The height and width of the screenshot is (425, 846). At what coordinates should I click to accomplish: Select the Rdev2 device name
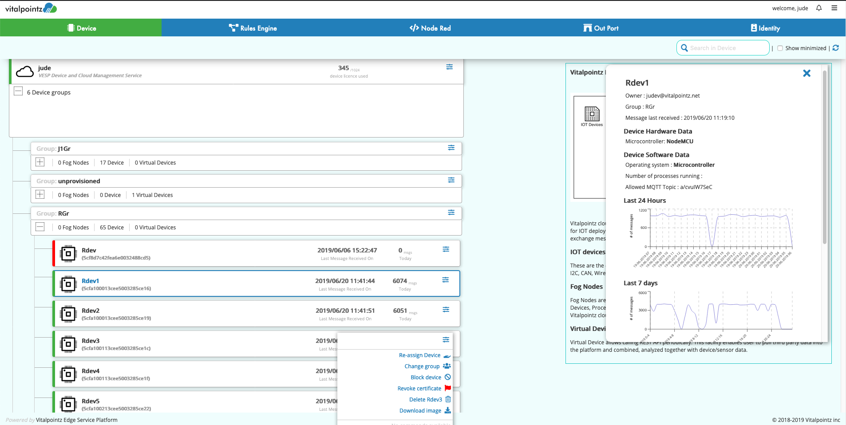91,311
